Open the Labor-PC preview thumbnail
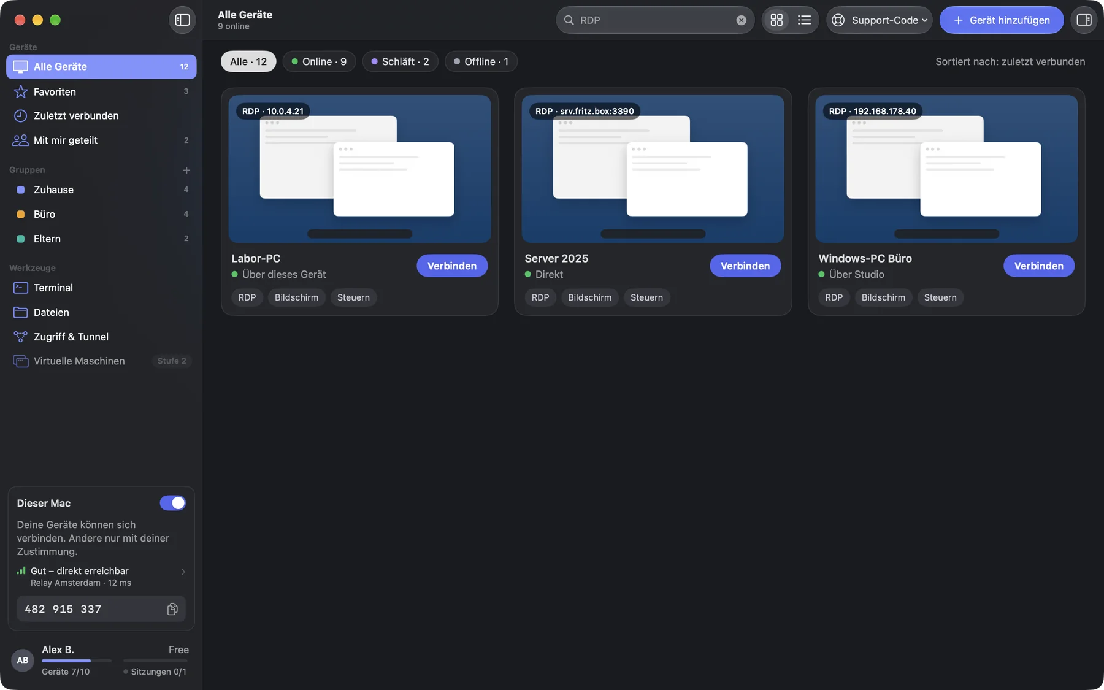1104x690 pixels. coord(359,169)
